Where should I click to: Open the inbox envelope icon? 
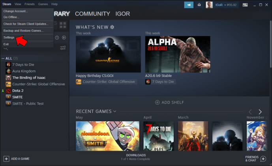tap(199, 5)
